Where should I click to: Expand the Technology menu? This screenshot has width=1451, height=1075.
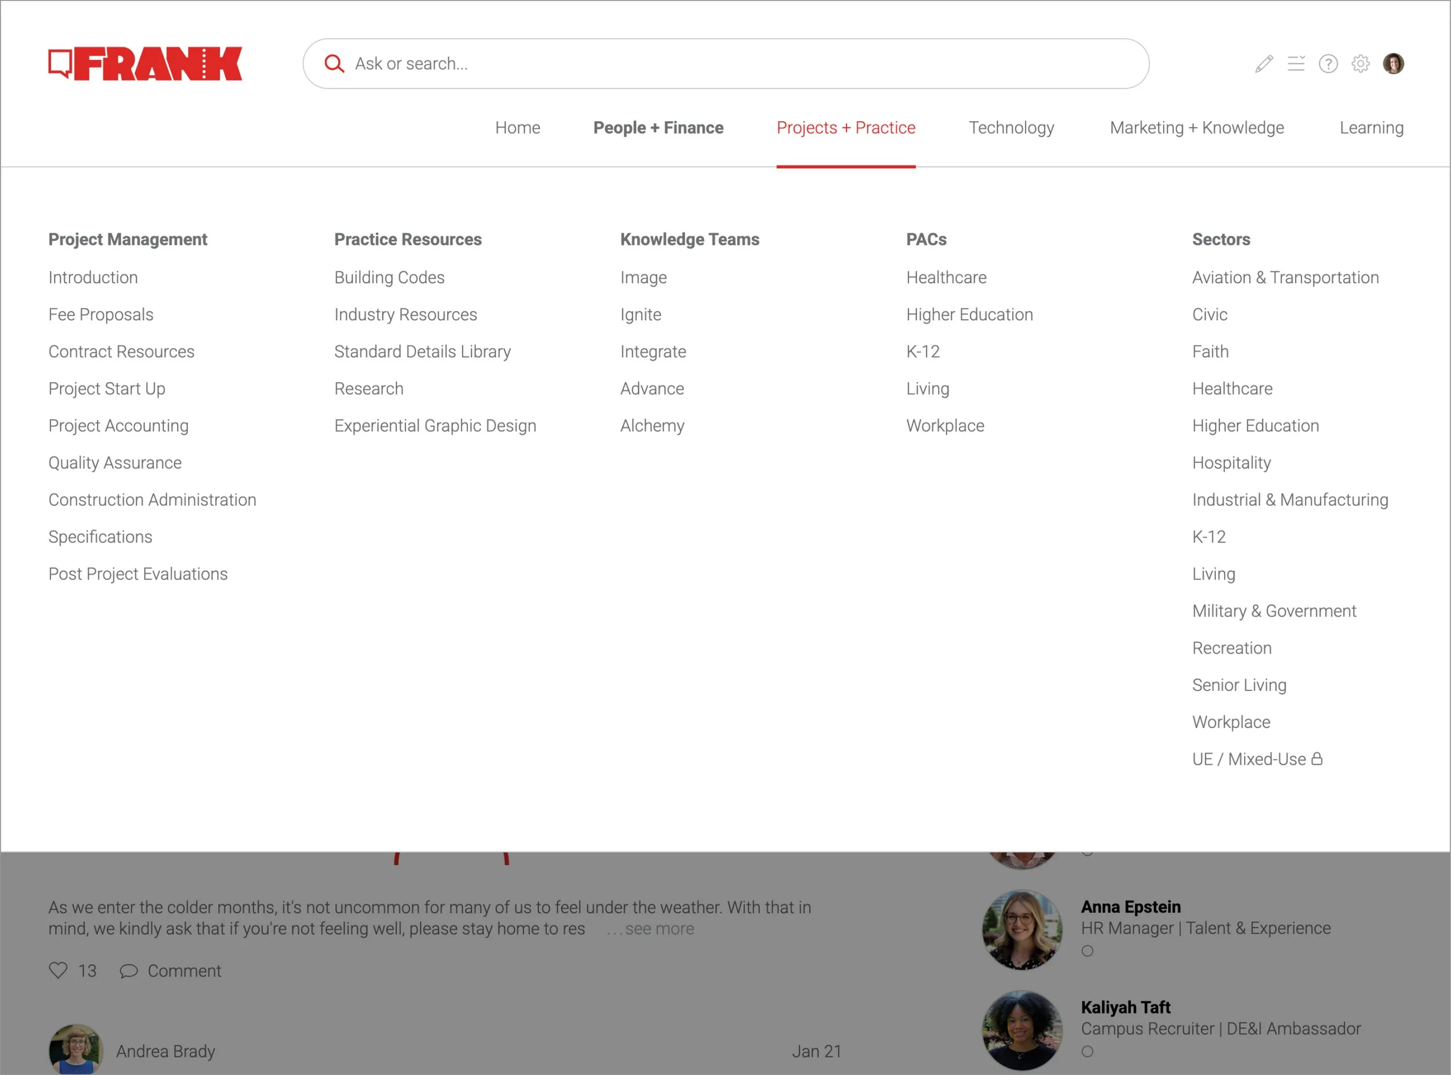(1011, 128)
